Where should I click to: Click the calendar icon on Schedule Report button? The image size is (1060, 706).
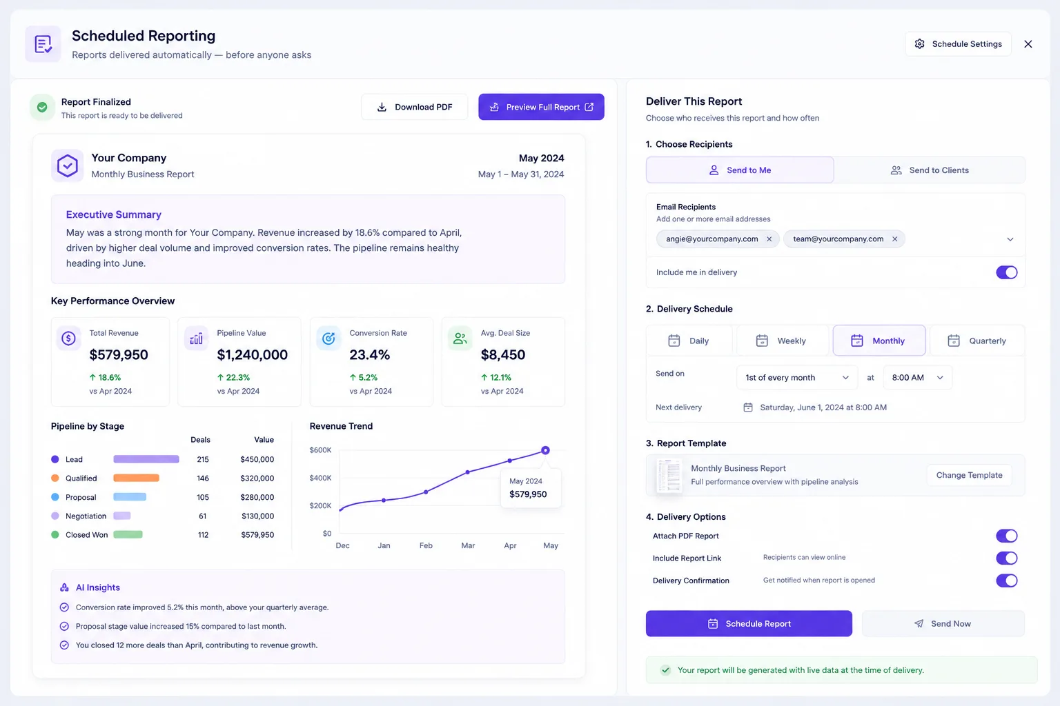click(713, 624)
